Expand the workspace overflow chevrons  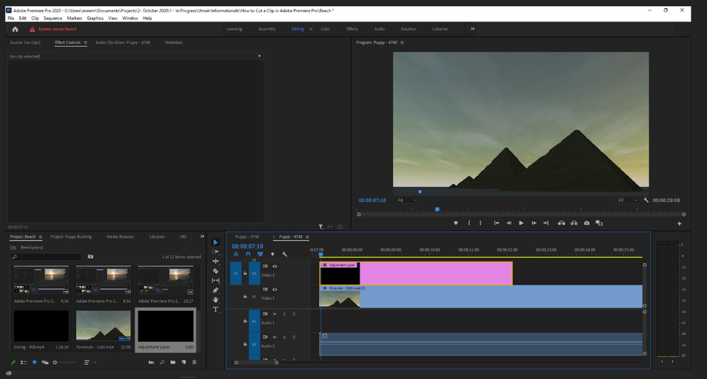point(473,29)
